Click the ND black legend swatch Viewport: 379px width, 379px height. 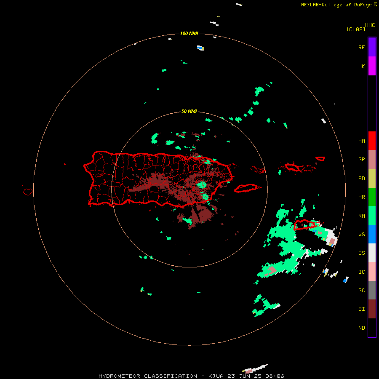pyautogui.click(x=372, y=328)
